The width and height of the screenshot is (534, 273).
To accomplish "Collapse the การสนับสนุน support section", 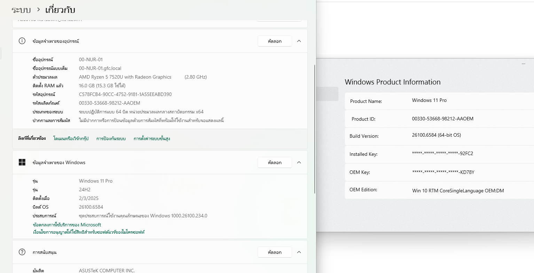I will click(299, 252).
